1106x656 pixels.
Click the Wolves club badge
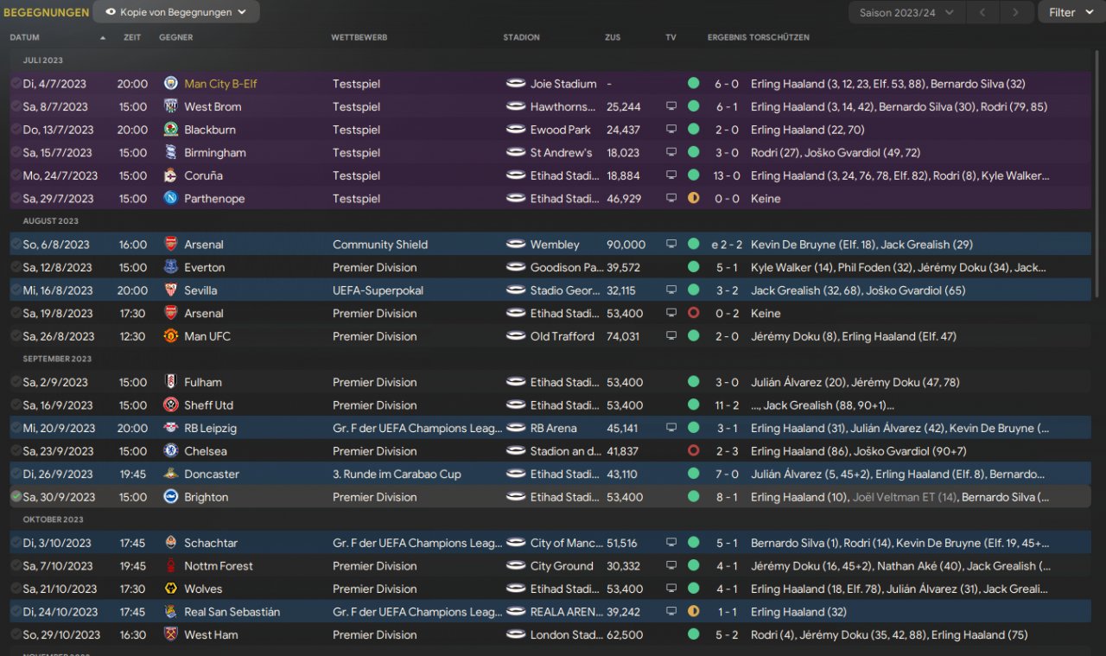point(171,589)
